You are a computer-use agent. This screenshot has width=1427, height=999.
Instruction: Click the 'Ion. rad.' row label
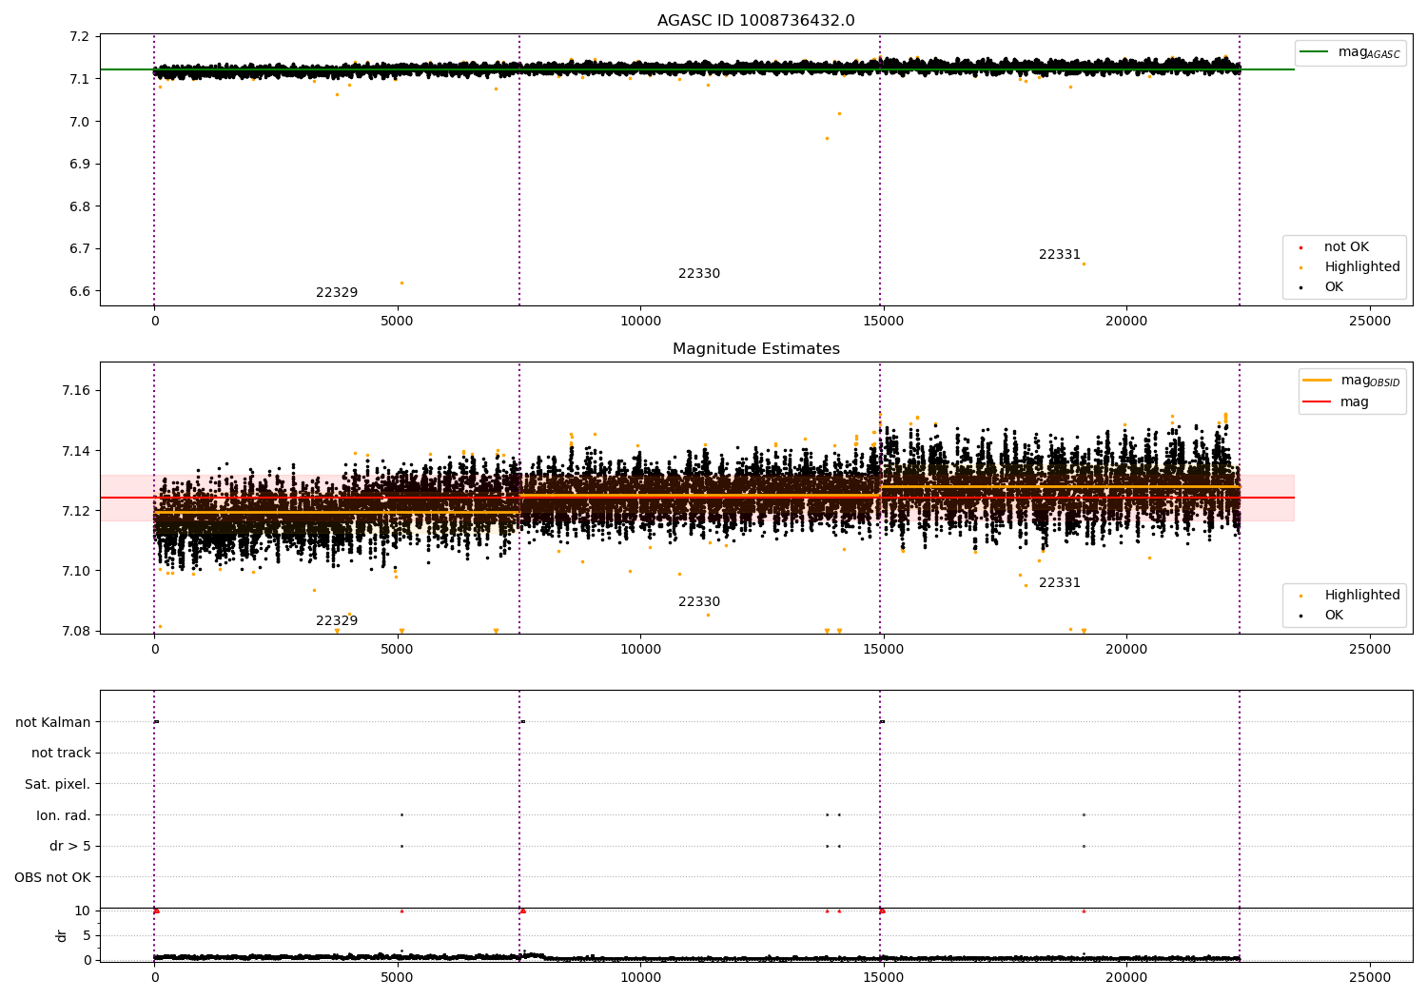tap(64, 815)
